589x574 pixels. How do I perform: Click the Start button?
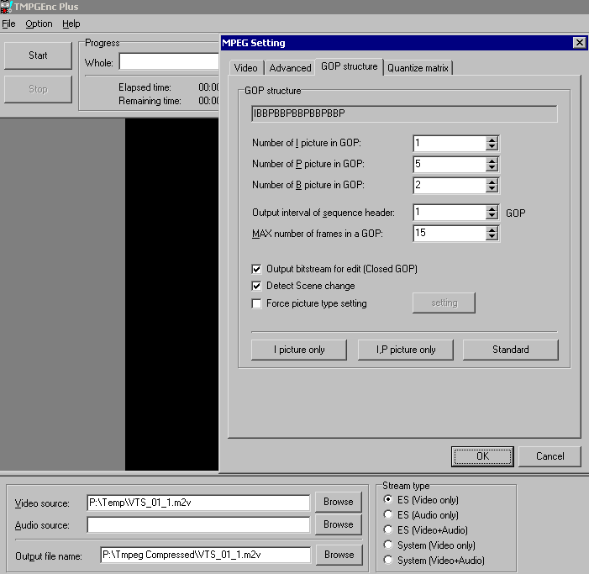coord(38,55)
